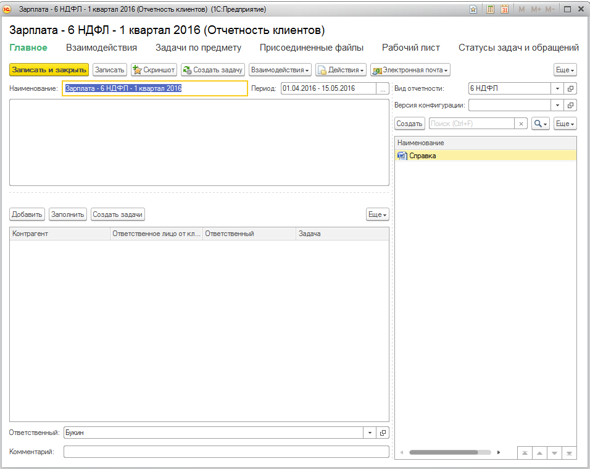Screen dimensions: 590x469
Task: Open the calculator from the title bar
Action: tap(490, 9)
